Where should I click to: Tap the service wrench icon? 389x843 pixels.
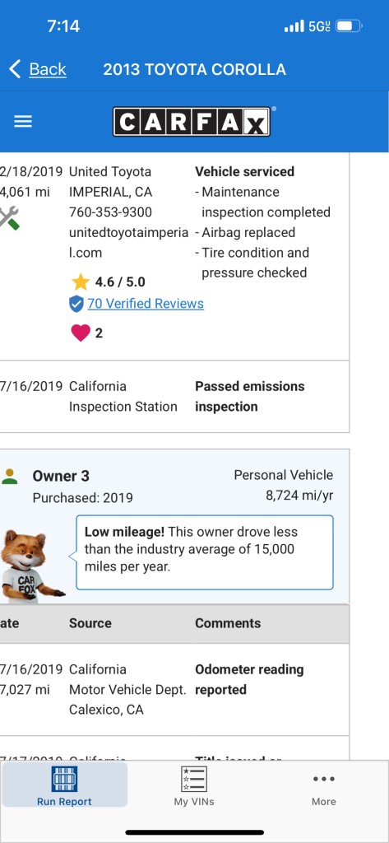pyautogui.click(x=8, y=218)
